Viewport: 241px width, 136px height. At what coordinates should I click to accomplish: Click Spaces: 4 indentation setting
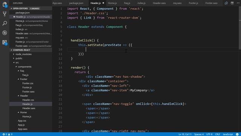(199, 134)
